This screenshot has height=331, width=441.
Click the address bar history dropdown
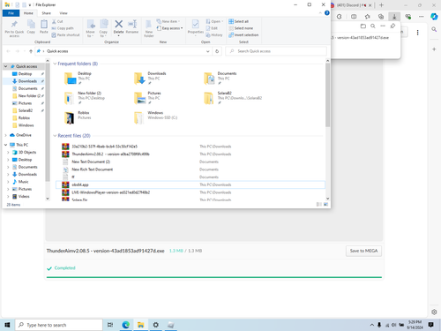tap(207, 51)
